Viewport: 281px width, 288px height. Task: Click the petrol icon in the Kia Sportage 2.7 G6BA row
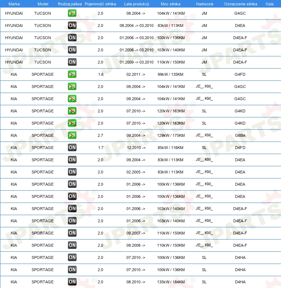click(72, 135)
